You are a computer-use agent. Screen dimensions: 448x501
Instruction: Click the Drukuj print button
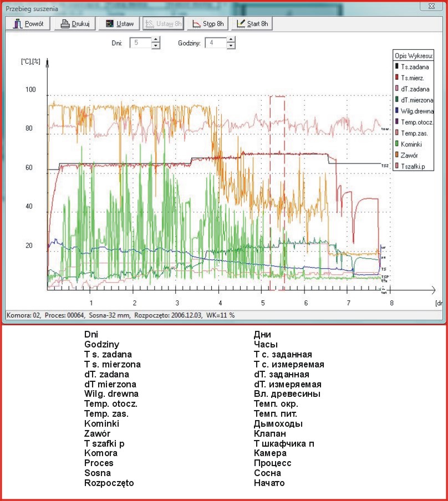coord(75,24)
